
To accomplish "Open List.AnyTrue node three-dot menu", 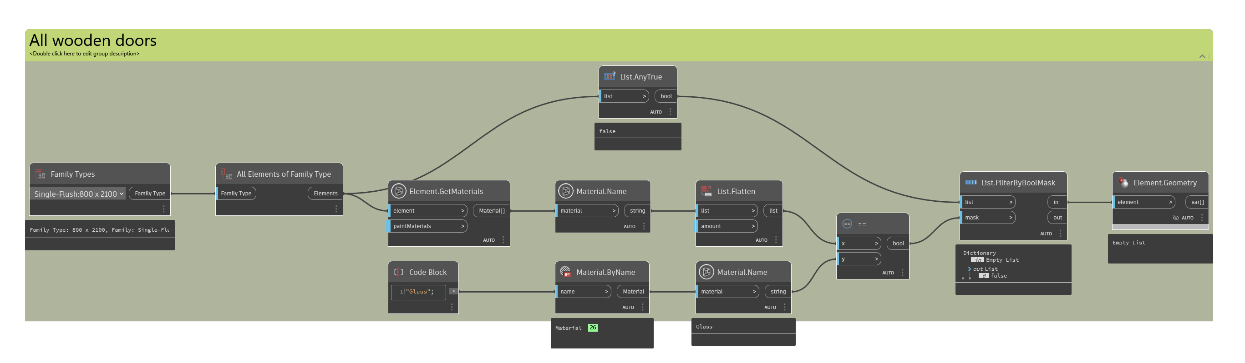I will [x=670, y=112].
